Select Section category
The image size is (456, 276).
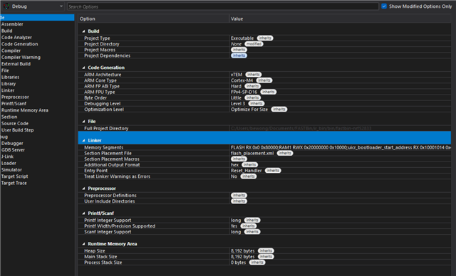coord(9,117)
